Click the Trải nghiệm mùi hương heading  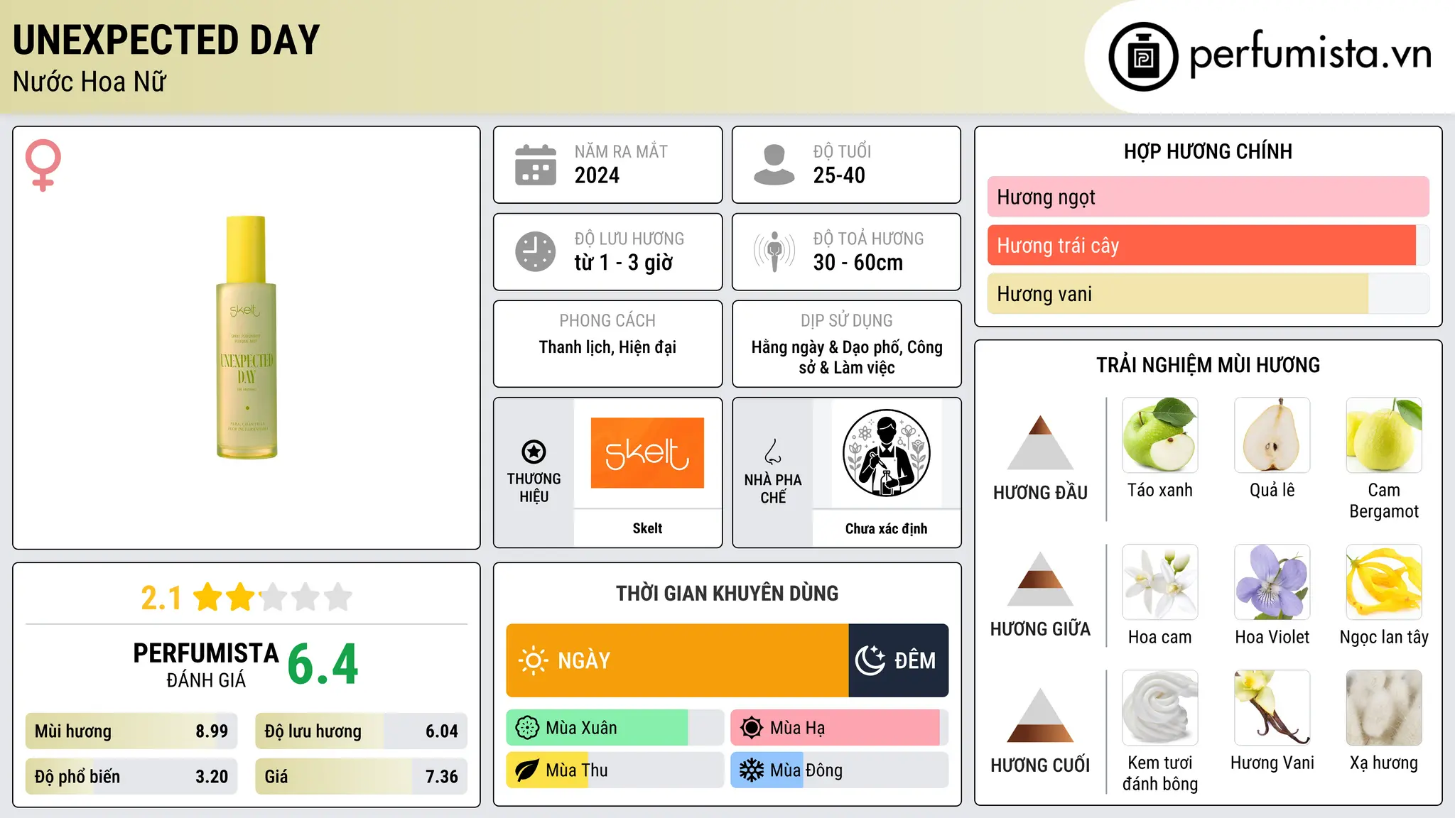[x=1208, y=365]
